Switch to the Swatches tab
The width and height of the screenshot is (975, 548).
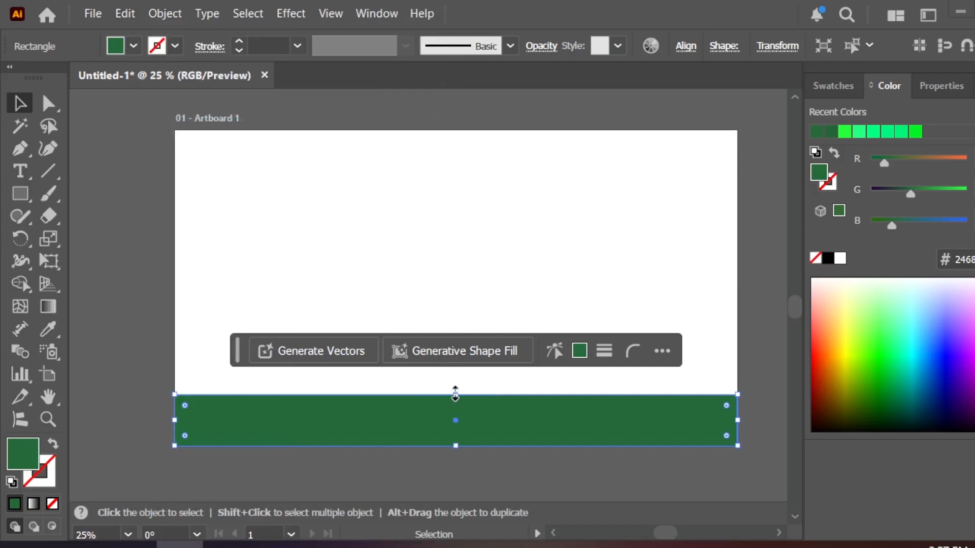tap(833, 86)
